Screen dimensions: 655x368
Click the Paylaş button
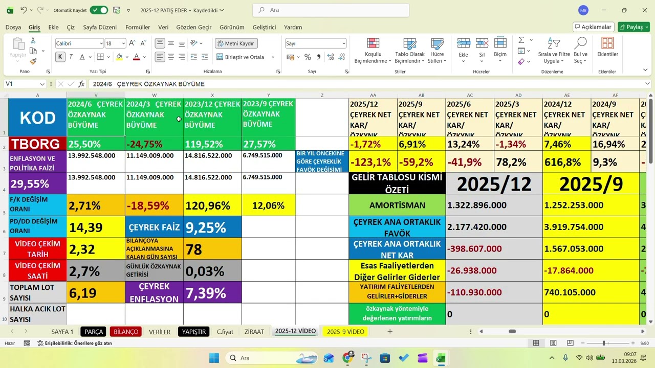pyautogui.click(x=634, y=27)
